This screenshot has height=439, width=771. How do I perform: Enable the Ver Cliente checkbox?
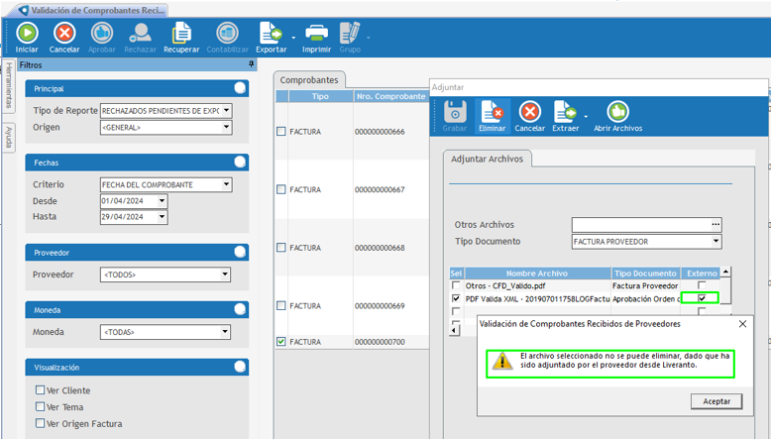pyautogui.click(x=41, y=390)
